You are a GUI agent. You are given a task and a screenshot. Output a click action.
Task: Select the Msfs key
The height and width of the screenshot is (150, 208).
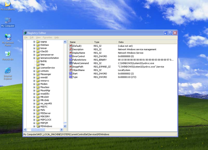43,110
